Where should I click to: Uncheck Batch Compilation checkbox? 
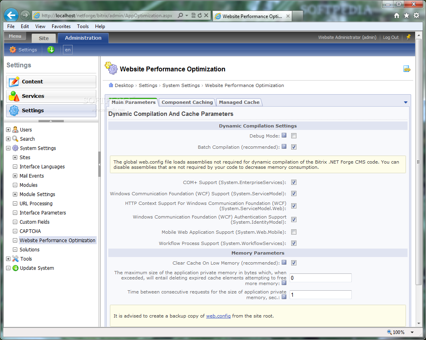pos(294,147)
